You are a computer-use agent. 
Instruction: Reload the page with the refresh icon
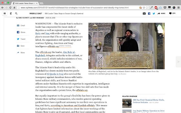10,8
